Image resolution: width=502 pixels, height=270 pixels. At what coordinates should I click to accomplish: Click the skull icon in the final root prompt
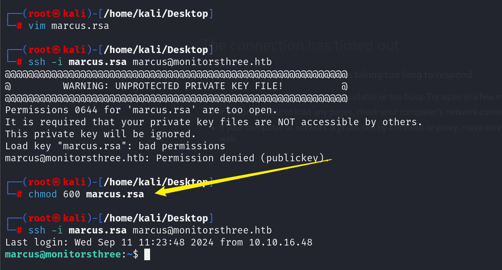tap(56, 218)
